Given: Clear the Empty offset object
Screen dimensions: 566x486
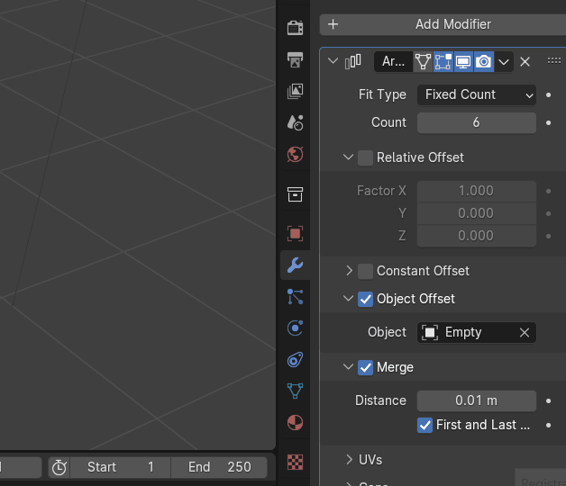Looking at the screenshot, I should point(525,332).
